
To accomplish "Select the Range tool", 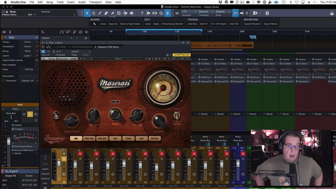I will (93, 13).
